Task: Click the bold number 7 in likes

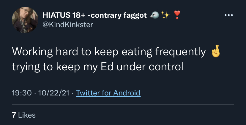Action: click(x=14, y=115)
